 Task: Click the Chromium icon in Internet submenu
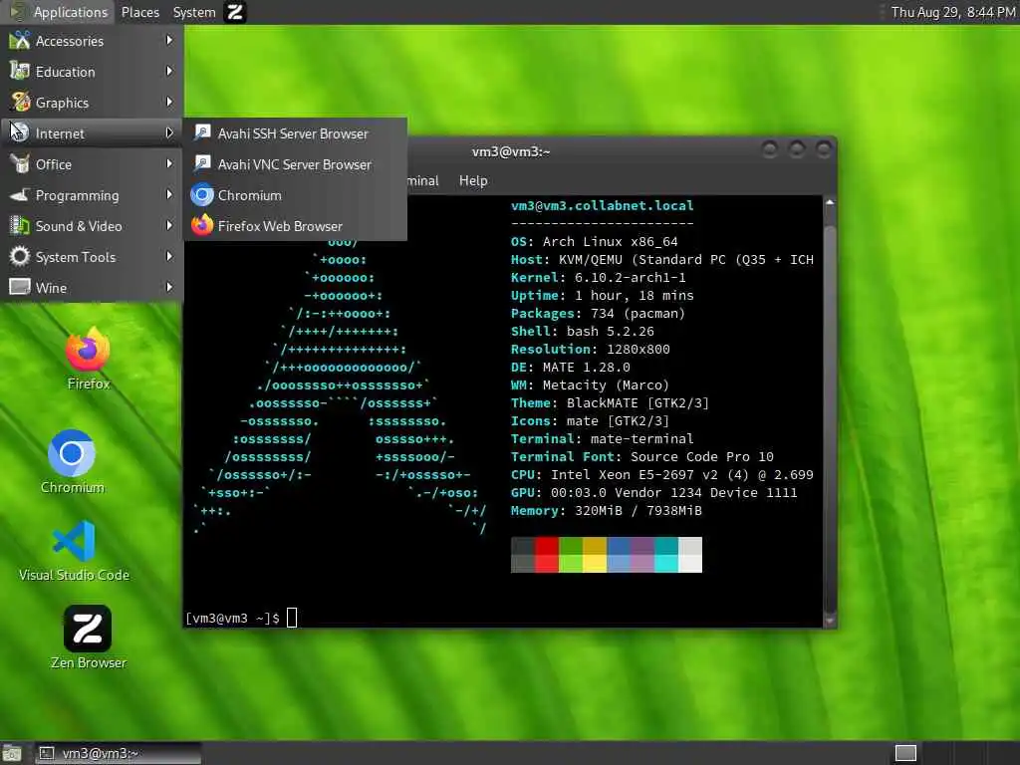coord(202,194)
